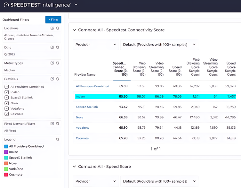Click edit icon for Date filter
Image resolution: width=241 pixels, height=188 pixels.
[x=52, y=47]
